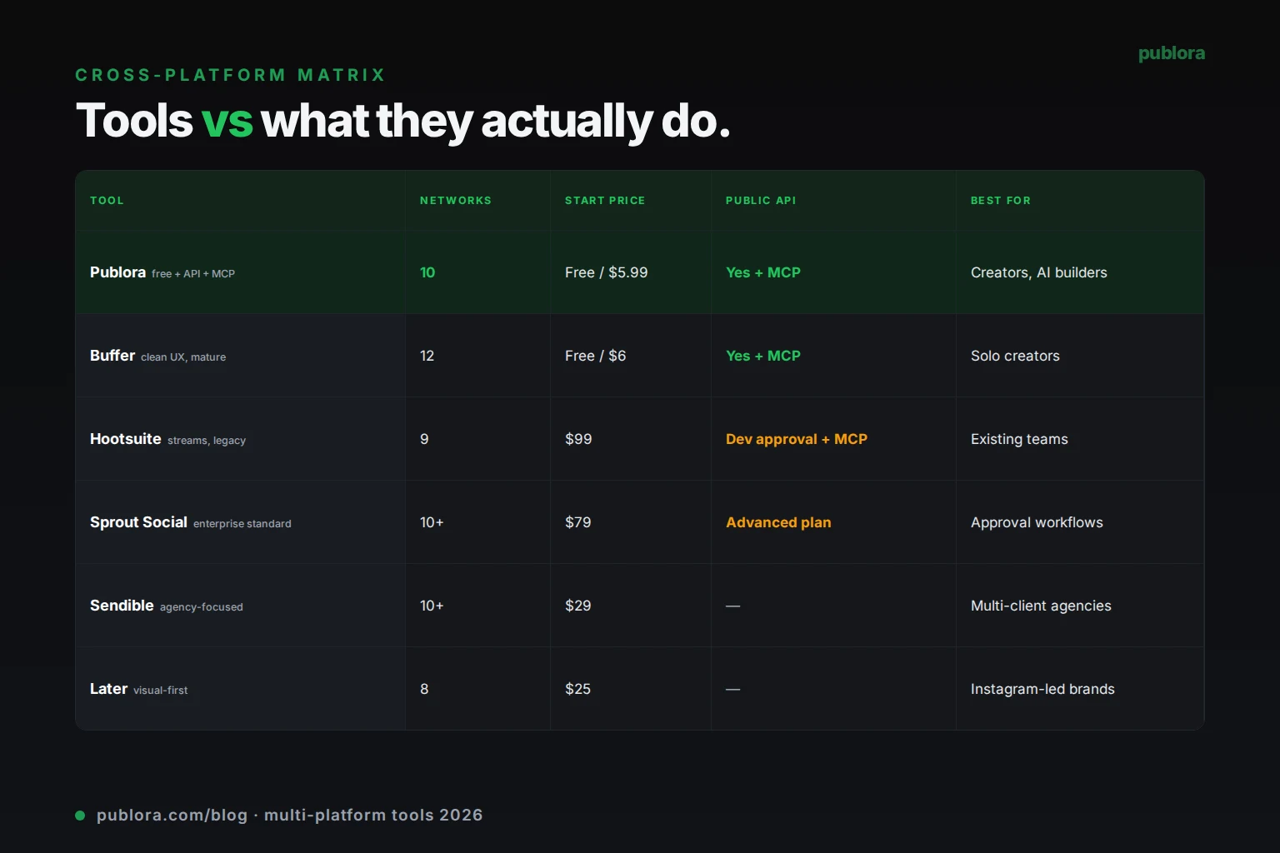Click "Yes + MCP" in the Publora row
The image size is (1280, 853).
763,272
